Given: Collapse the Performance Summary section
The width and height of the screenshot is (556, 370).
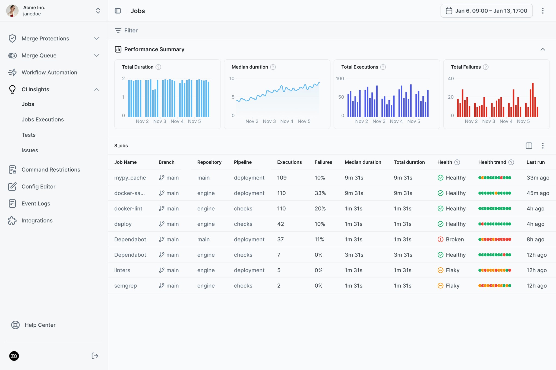Looking at the screenshot, I should click(542, 49).
